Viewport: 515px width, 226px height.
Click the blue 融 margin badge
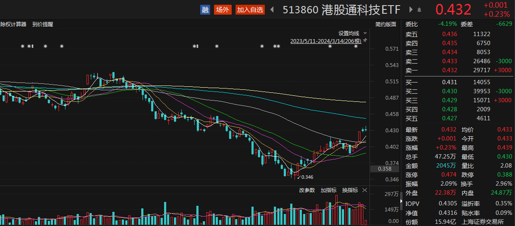point(205,10)
